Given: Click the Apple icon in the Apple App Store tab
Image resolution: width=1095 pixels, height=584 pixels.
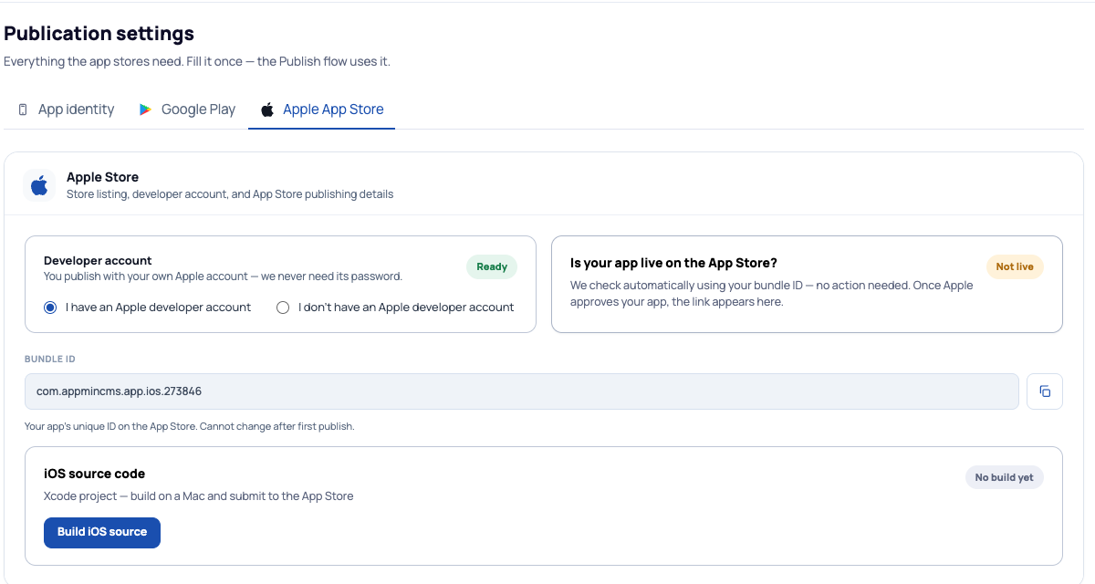Looking at the screenshot, I should coord(267,109).
